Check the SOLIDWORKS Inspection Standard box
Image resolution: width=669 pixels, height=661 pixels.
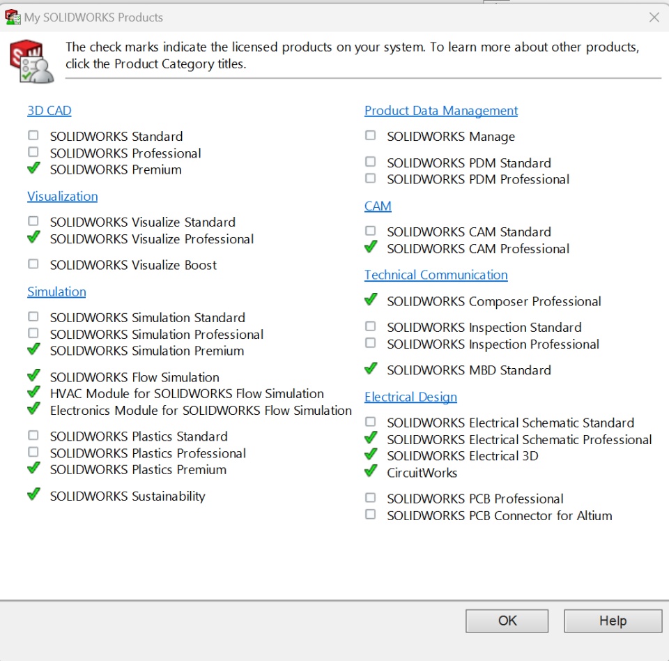pyautogui.click(x=371, y=326)
